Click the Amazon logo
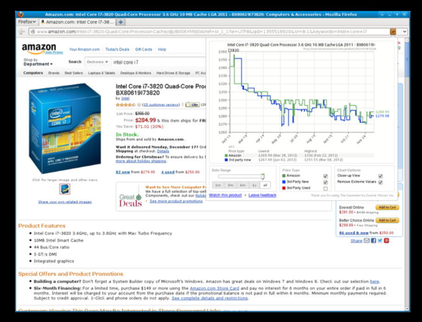422x322 pixels. pyautogui.click(x=39, y=48)
